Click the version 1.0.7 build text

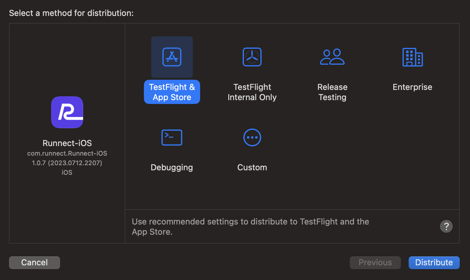coord(67,163)
